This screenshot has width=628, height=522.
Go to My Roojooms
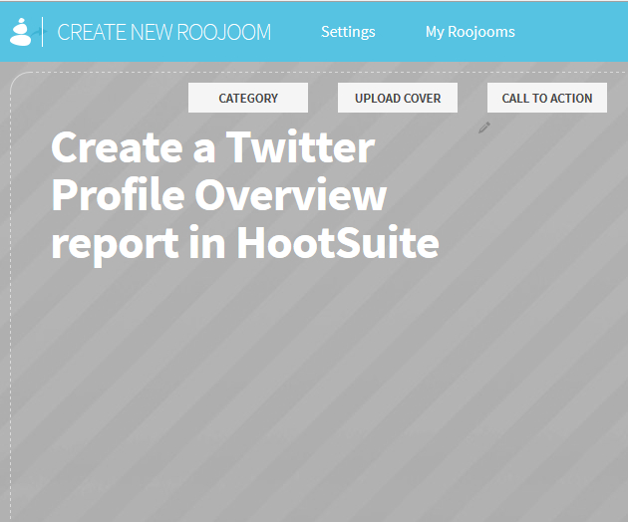(x=471, y=32)
